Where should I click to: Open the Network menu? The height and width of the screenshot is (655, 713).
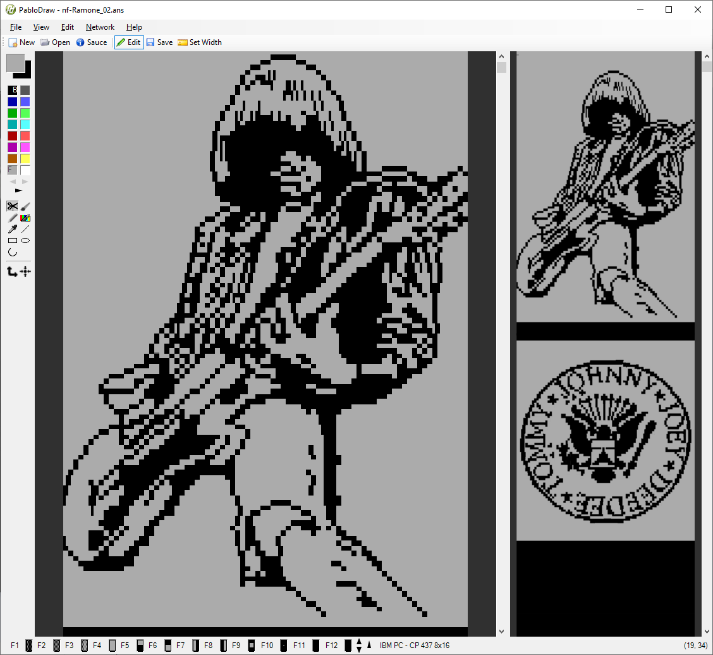[100, 27]
